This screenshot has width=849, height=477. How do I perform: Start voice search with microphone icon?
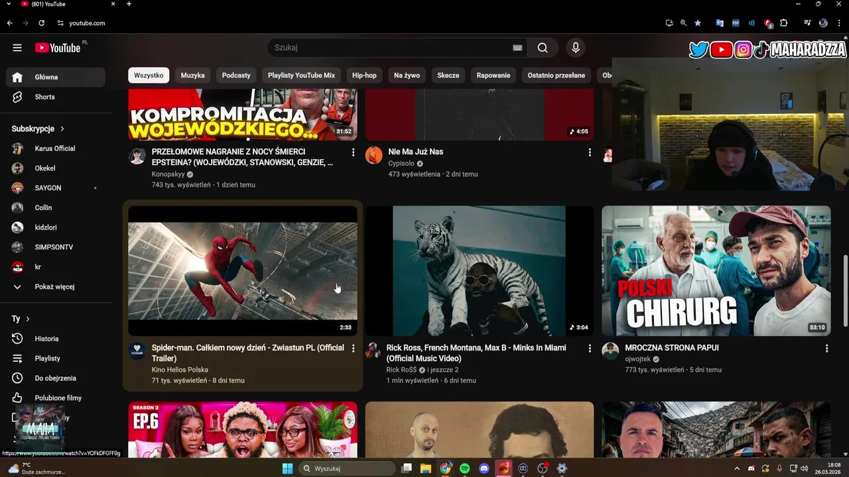click(x=576, y=48)
